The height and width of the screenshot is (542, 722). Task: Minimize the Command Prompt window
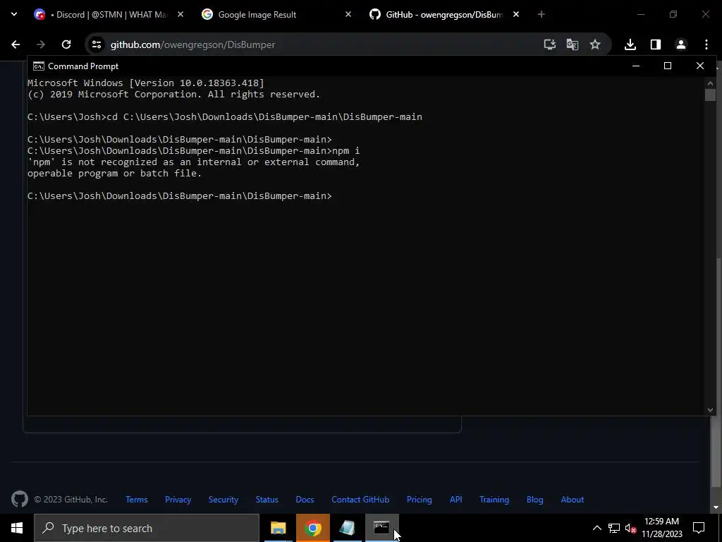(x=636, y=66)
